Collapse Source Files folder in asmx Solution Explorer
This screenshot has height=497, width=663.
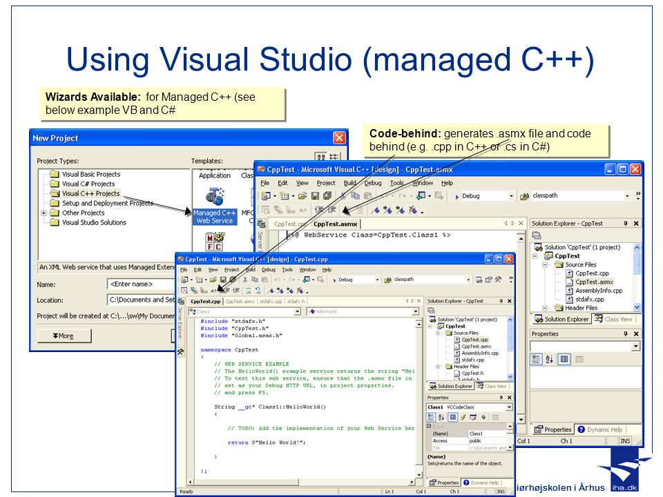point(546,264)
